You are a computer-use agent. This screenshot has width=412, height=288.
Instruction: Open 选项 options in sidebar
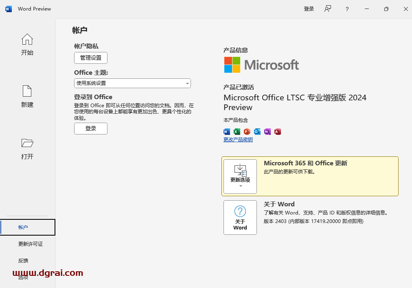23,277
